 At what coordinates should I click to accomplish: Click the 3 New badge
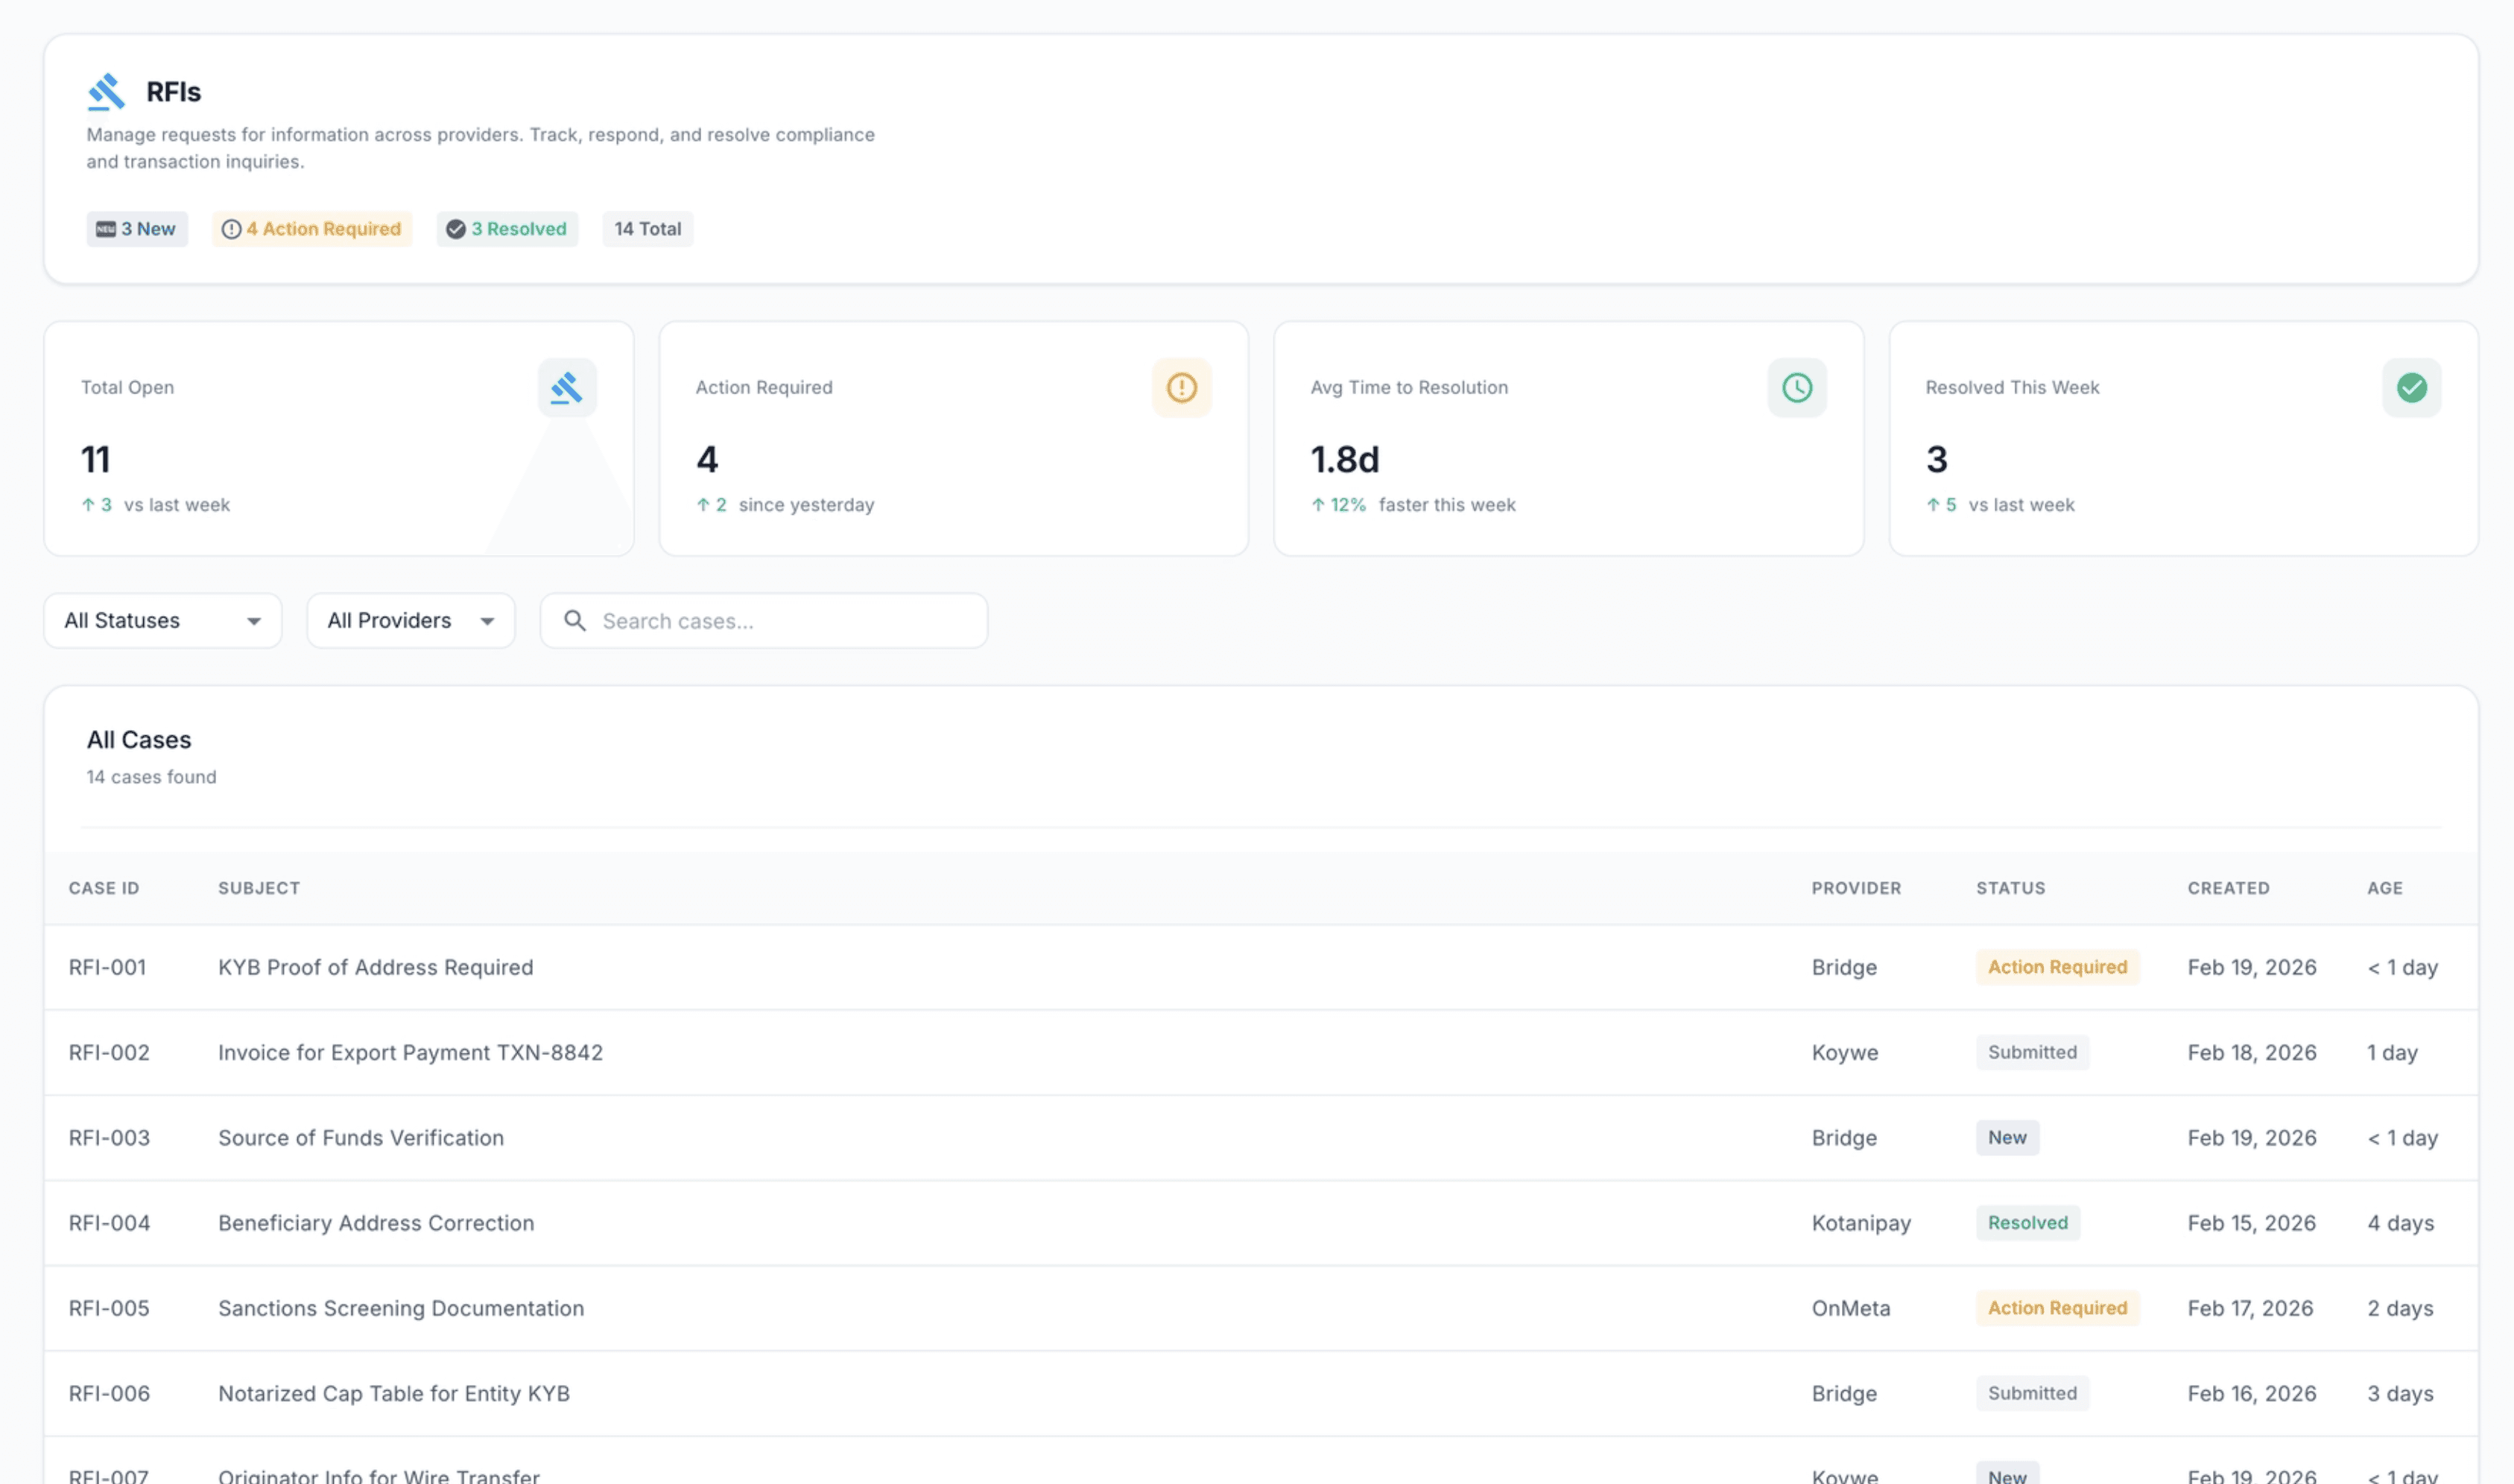click(137, 229)
